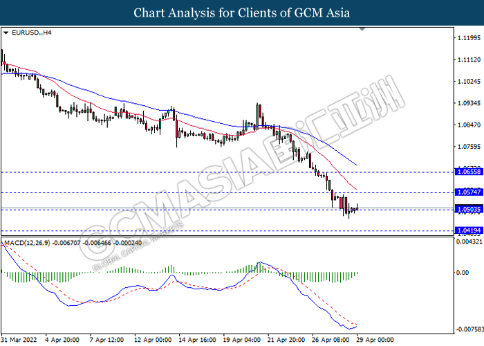Click the 1.11120 price axis value
The width and height of the screenshot is (484, 346).
click(x=469, y=60)
